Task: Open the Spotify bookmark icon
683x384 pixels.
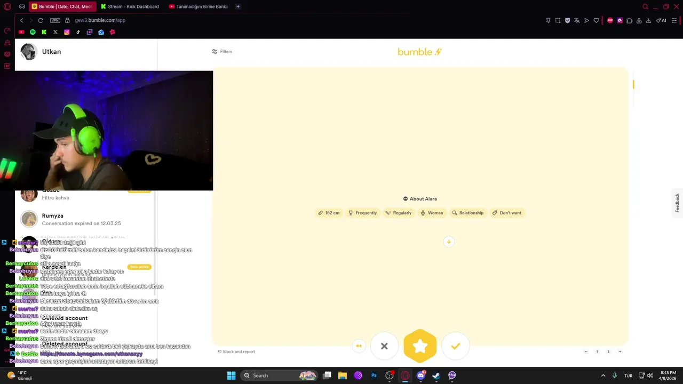Action: [x=33, y=32]
